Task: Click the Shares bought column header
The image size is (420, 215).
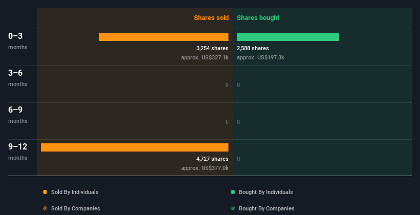Action: [x=258, y=18]
